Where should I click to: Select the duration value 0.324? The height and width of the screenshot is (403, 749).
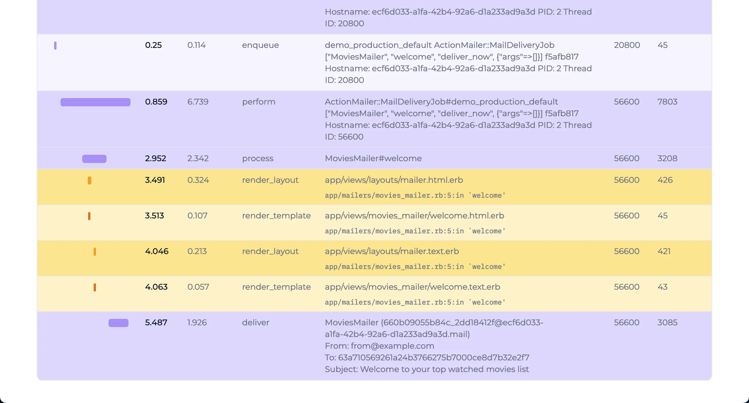pyautogui.click(x=198, y=180)
